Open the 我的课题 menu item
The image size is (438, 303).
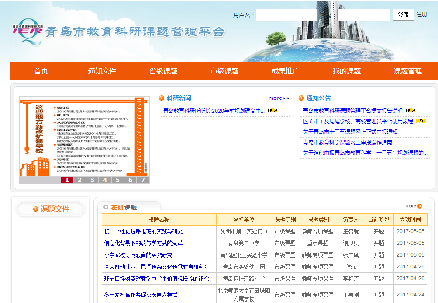pos(347,71)
